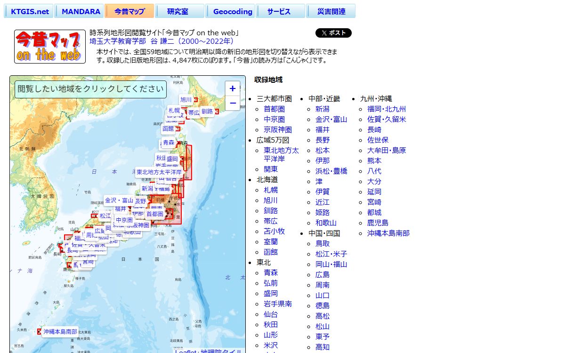
Task: Zoom out on the map
Action: (x=233, y=103)
